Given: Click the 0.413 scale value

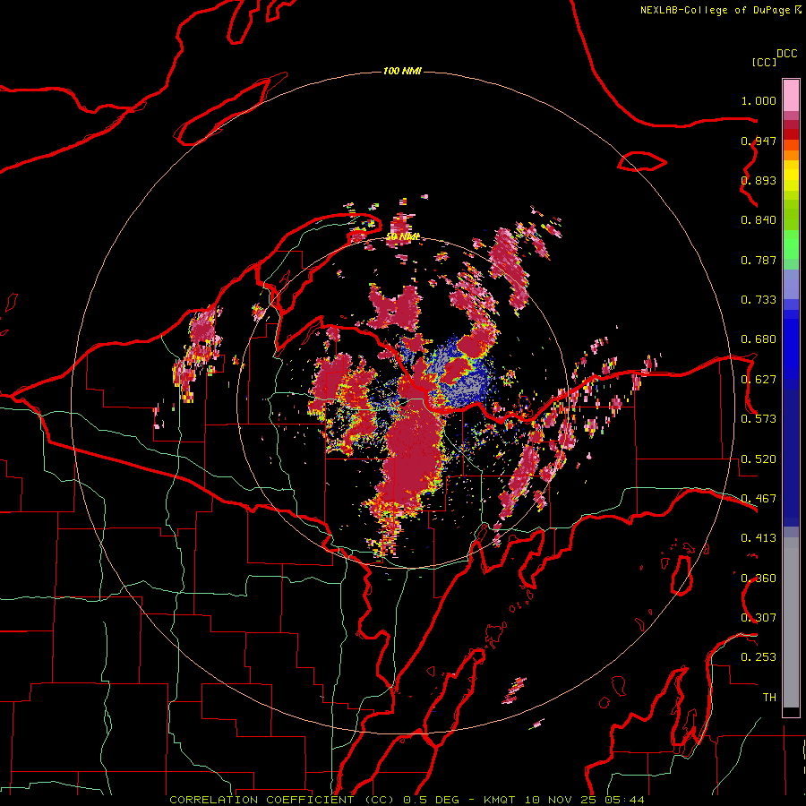Looking at the screenshot, I should click(759, 538).
